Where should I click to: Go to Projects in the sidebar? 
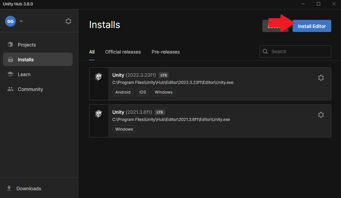pos(38,45)
